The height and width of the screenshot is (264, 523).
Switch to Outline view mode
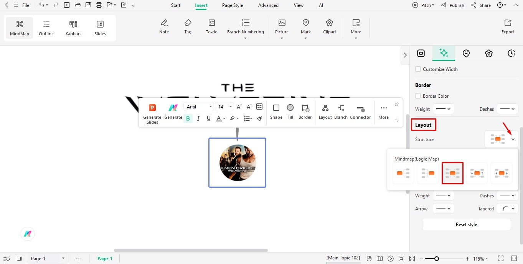point(46,28)
